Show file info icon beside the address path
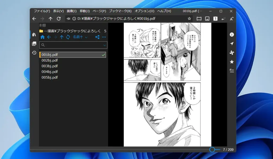The height and width of the screenshot is (159, 273). tap(74, 19)
